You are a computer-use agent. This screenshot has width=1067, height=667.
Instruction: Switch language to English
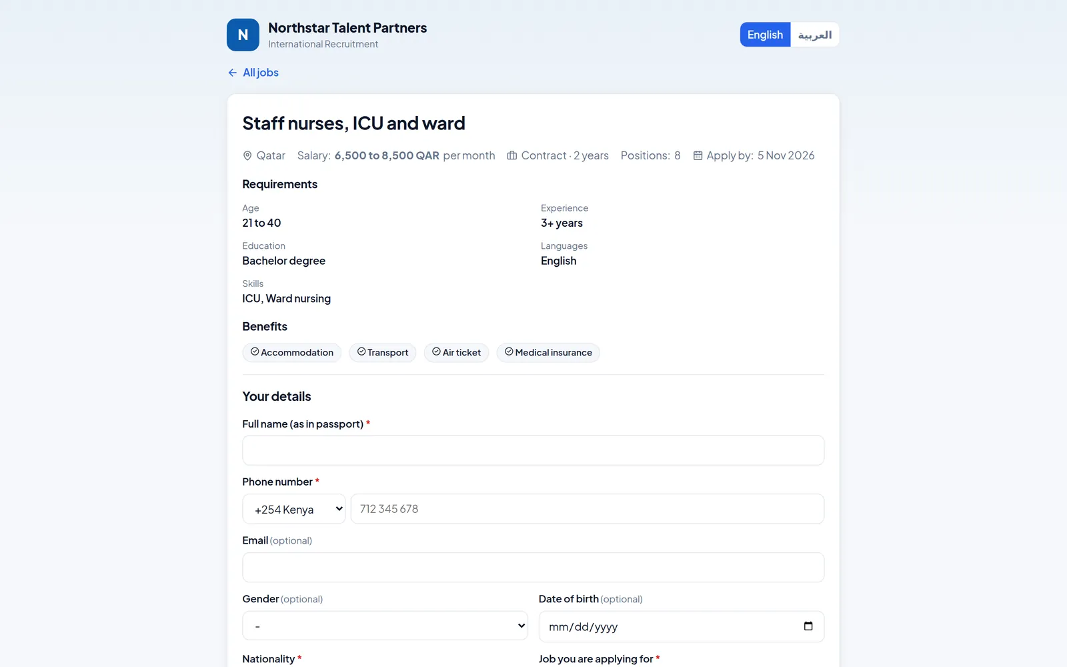765,35
